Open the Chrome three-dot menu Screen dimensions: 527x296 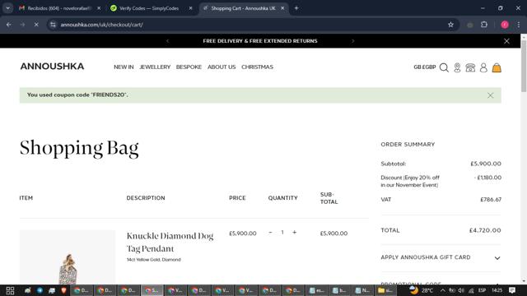pyautogui.click(x=518, y=25)
